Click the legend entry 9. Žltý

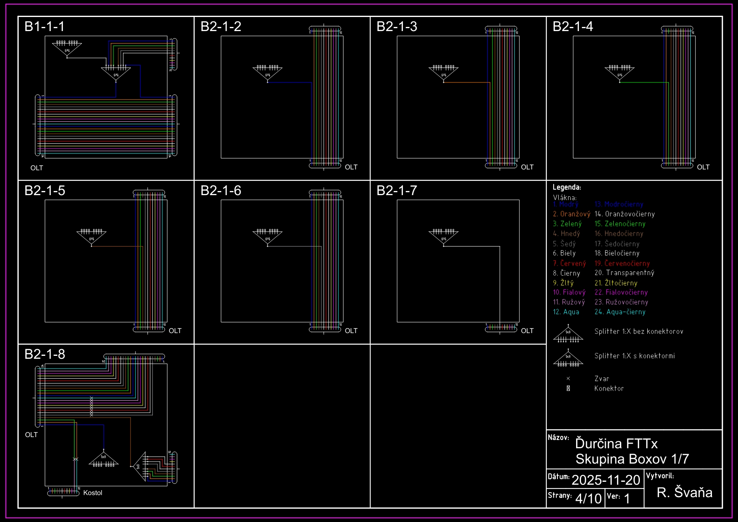[563, 283]
